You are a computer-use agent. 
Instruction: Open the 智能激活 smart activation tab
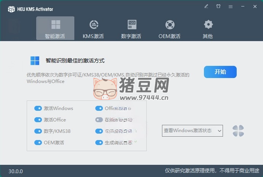55,29
